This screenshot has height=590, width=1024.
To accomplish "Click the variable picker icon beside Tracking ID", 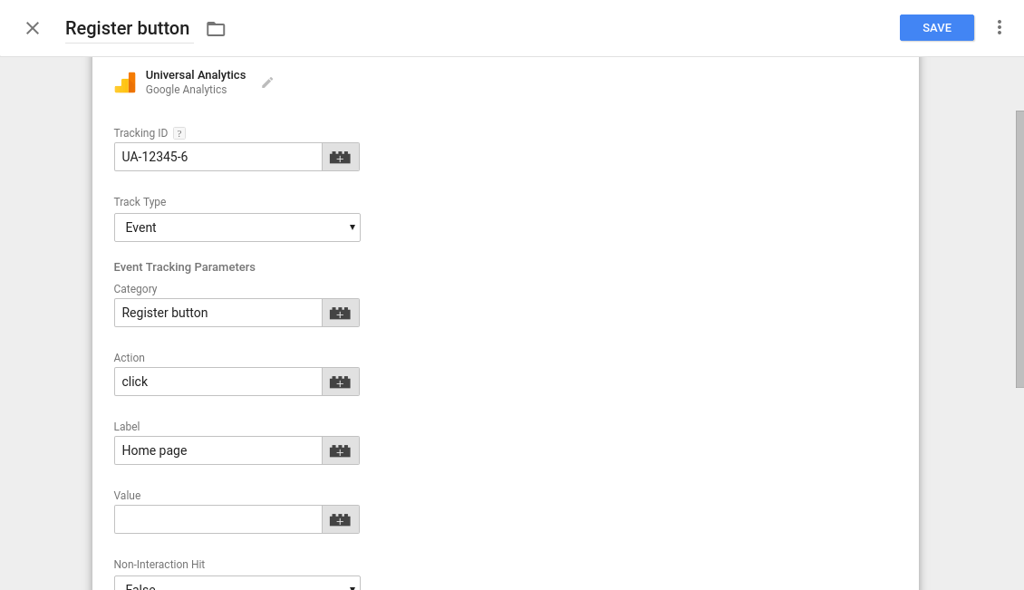I will click(340, 157).
